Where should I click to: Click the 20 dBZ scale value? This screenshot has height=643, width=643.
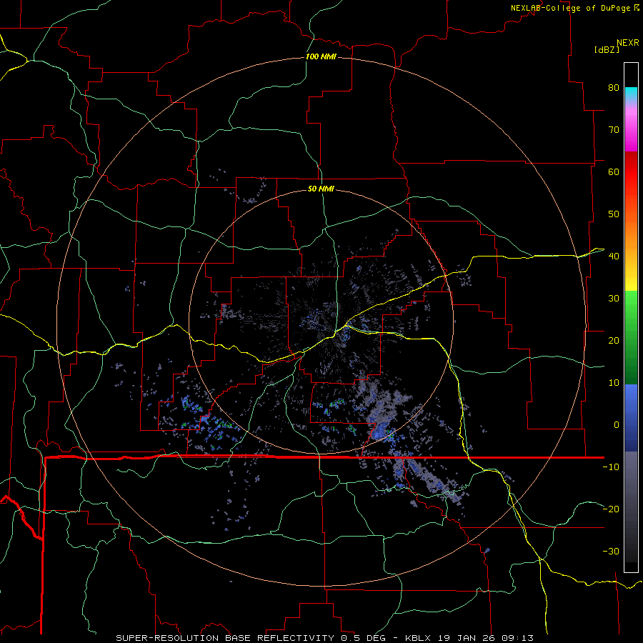coord(614,341)
